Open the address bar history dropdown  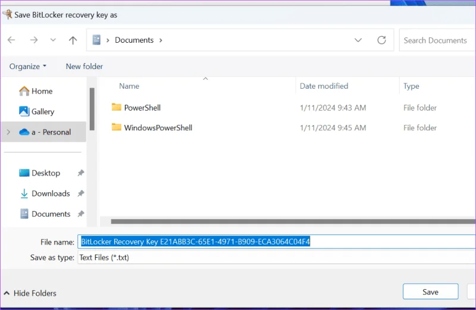358,40
